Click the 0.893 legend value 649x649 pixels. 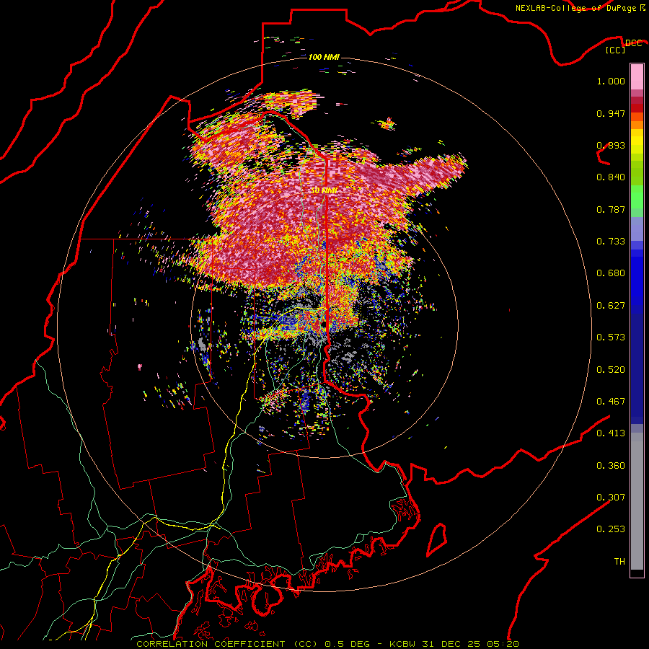tap(611, 145)
